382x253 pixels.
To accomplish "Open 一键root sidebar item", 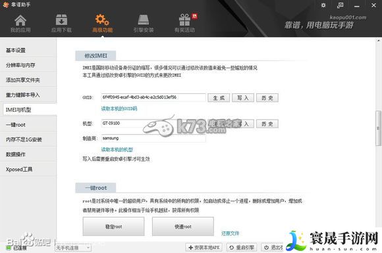I will tap(28, 125).
